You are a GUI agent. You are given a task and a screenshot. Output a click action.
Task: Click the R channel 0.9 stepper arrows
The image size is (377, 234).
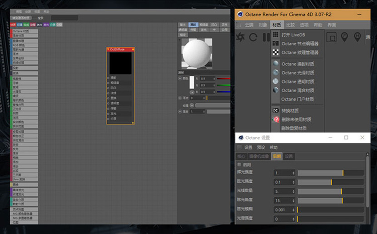tap(214, 79)
